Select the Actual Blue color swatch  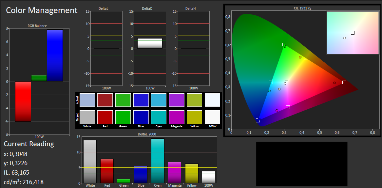click(141, 100)
